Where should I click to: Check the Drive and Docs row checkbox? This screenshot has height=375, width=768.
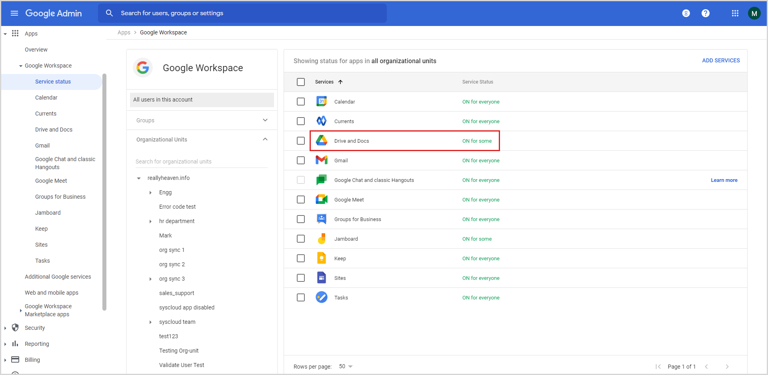pos(301,141)
